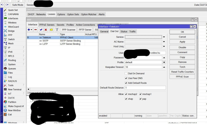The width and height of the screenshot is (207, 125).
Task: Open the Wireless menu
Action: pyautogui.click(x=12, y=23)
